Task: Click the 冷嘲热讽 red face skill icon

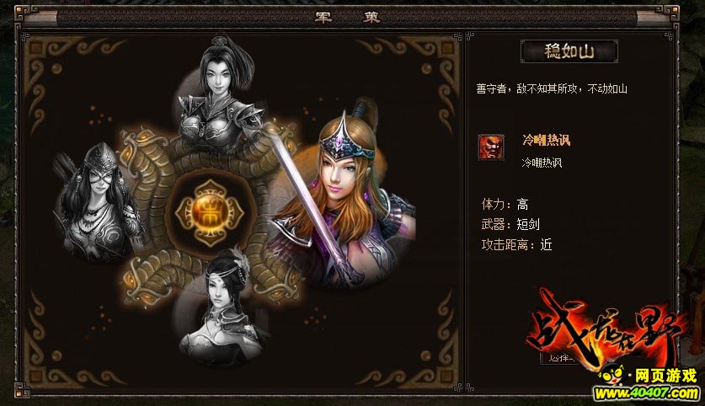Action: (x=491, y=147)
